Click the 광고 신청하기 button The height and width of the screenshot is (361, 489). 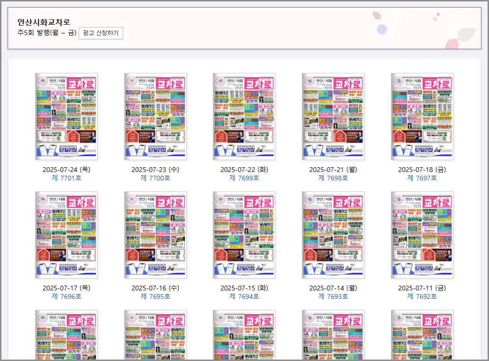click(100, 33)
